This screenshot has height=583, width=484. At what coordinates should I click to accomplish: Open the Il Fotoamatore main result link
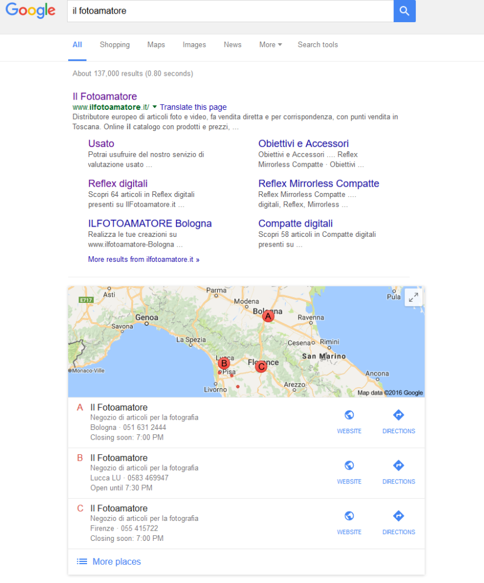click(105, 96)
